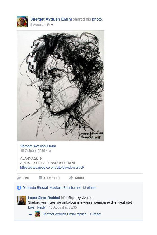Click the lock privacy icon next to 16 October 2015
157x235 pixels.
(x=50, y=151)
